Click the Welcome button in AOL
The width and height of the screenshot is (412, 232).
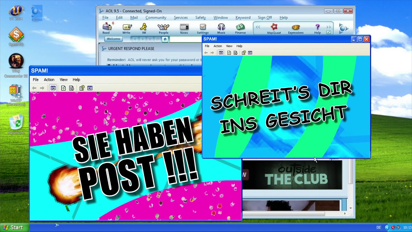click(x=113, y=39)
